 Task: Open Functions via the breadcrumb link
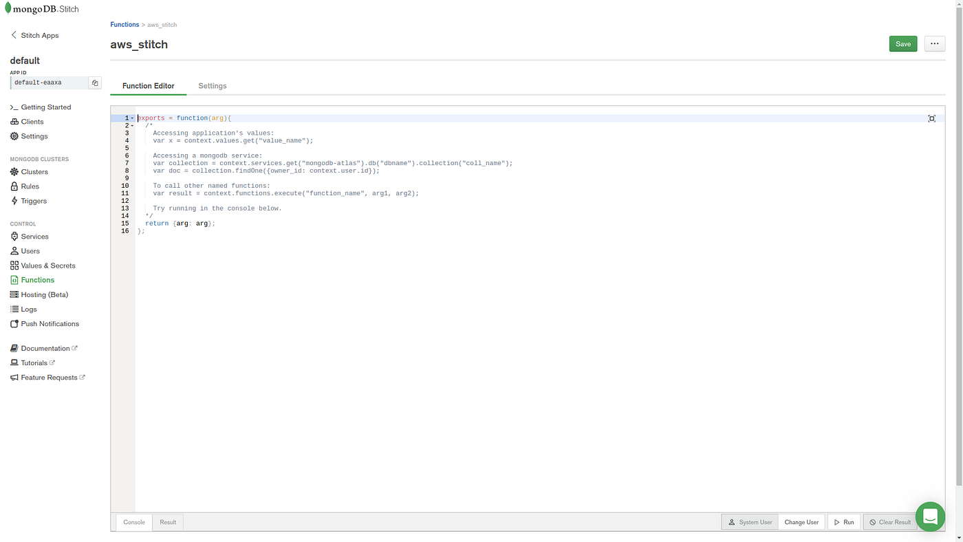pyautogui.click(x=125, y=24)
